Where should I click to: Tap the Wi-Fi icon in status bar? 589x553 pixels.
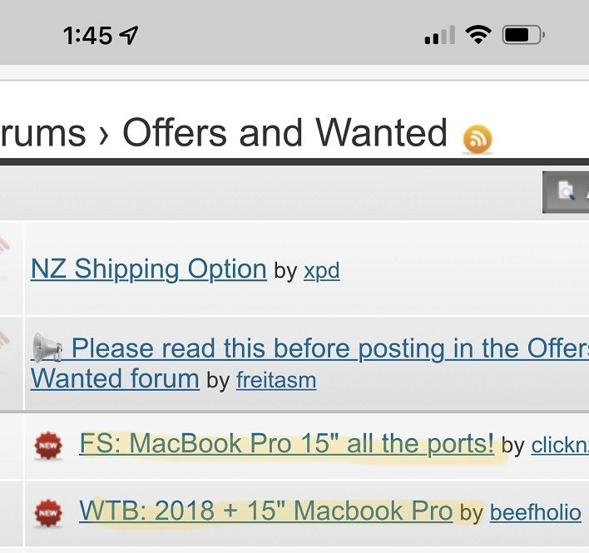coord(478,35)
